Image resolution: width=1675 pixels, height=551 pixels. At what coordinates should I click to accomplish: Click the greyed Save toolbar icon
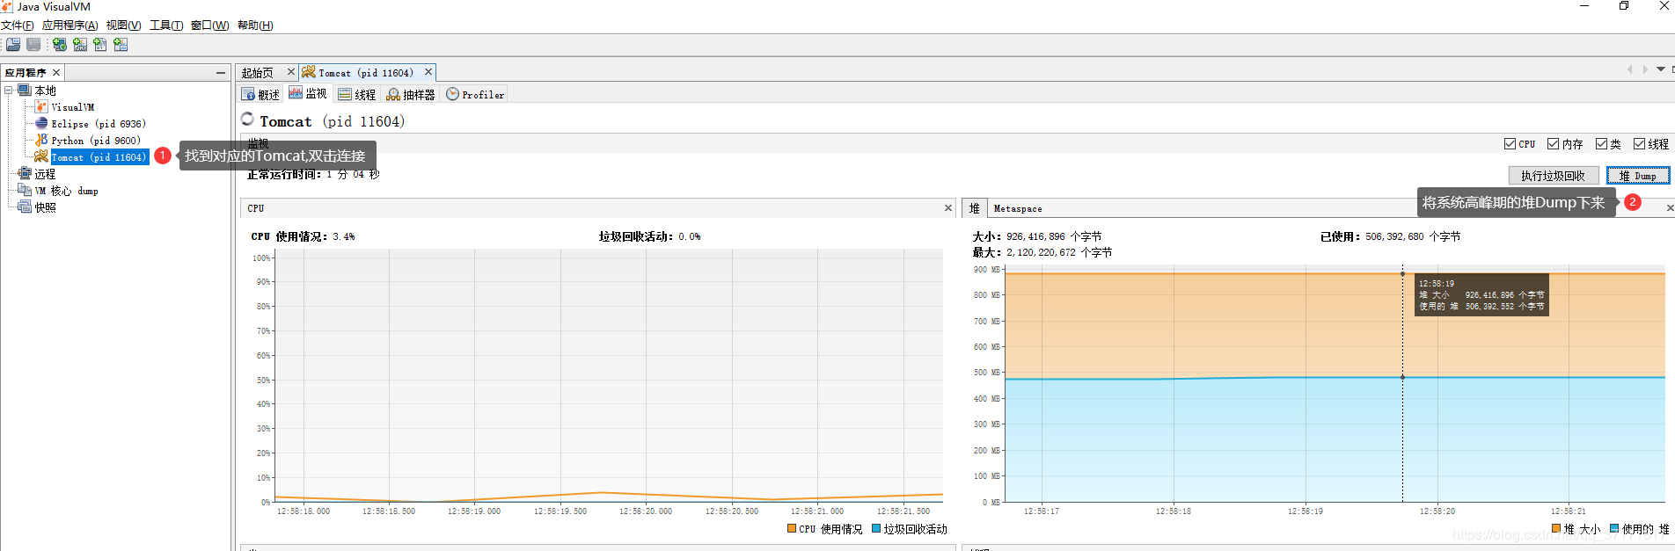[33, 44]
